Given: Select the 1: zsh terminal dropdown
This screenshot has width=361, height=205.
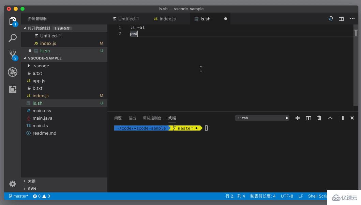Looking at the screenshot, I should [262, 118].
